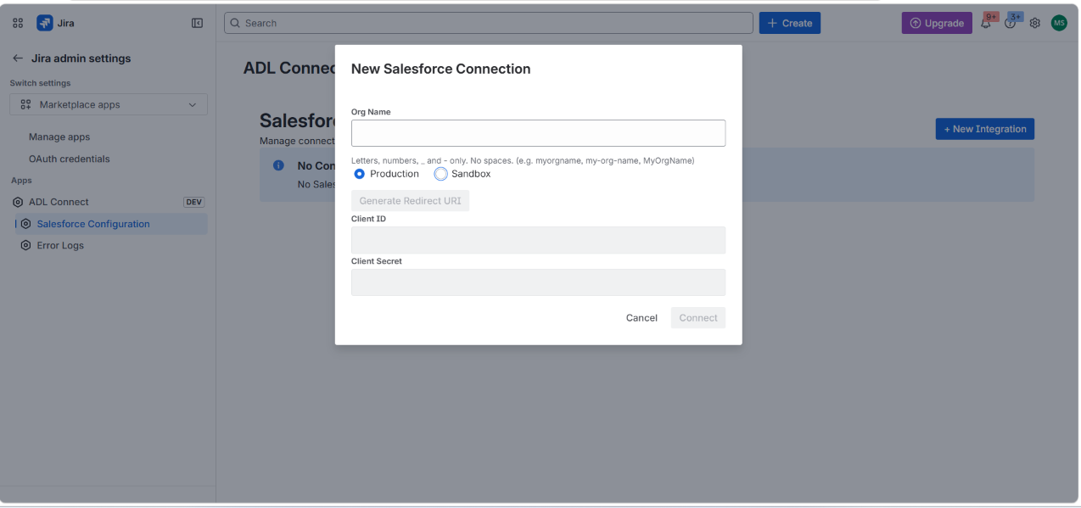The width and height of the screenshot is (1081, 508).
Task: Click the back arrow beside Jira admin settings
Action: click(18, 59)
